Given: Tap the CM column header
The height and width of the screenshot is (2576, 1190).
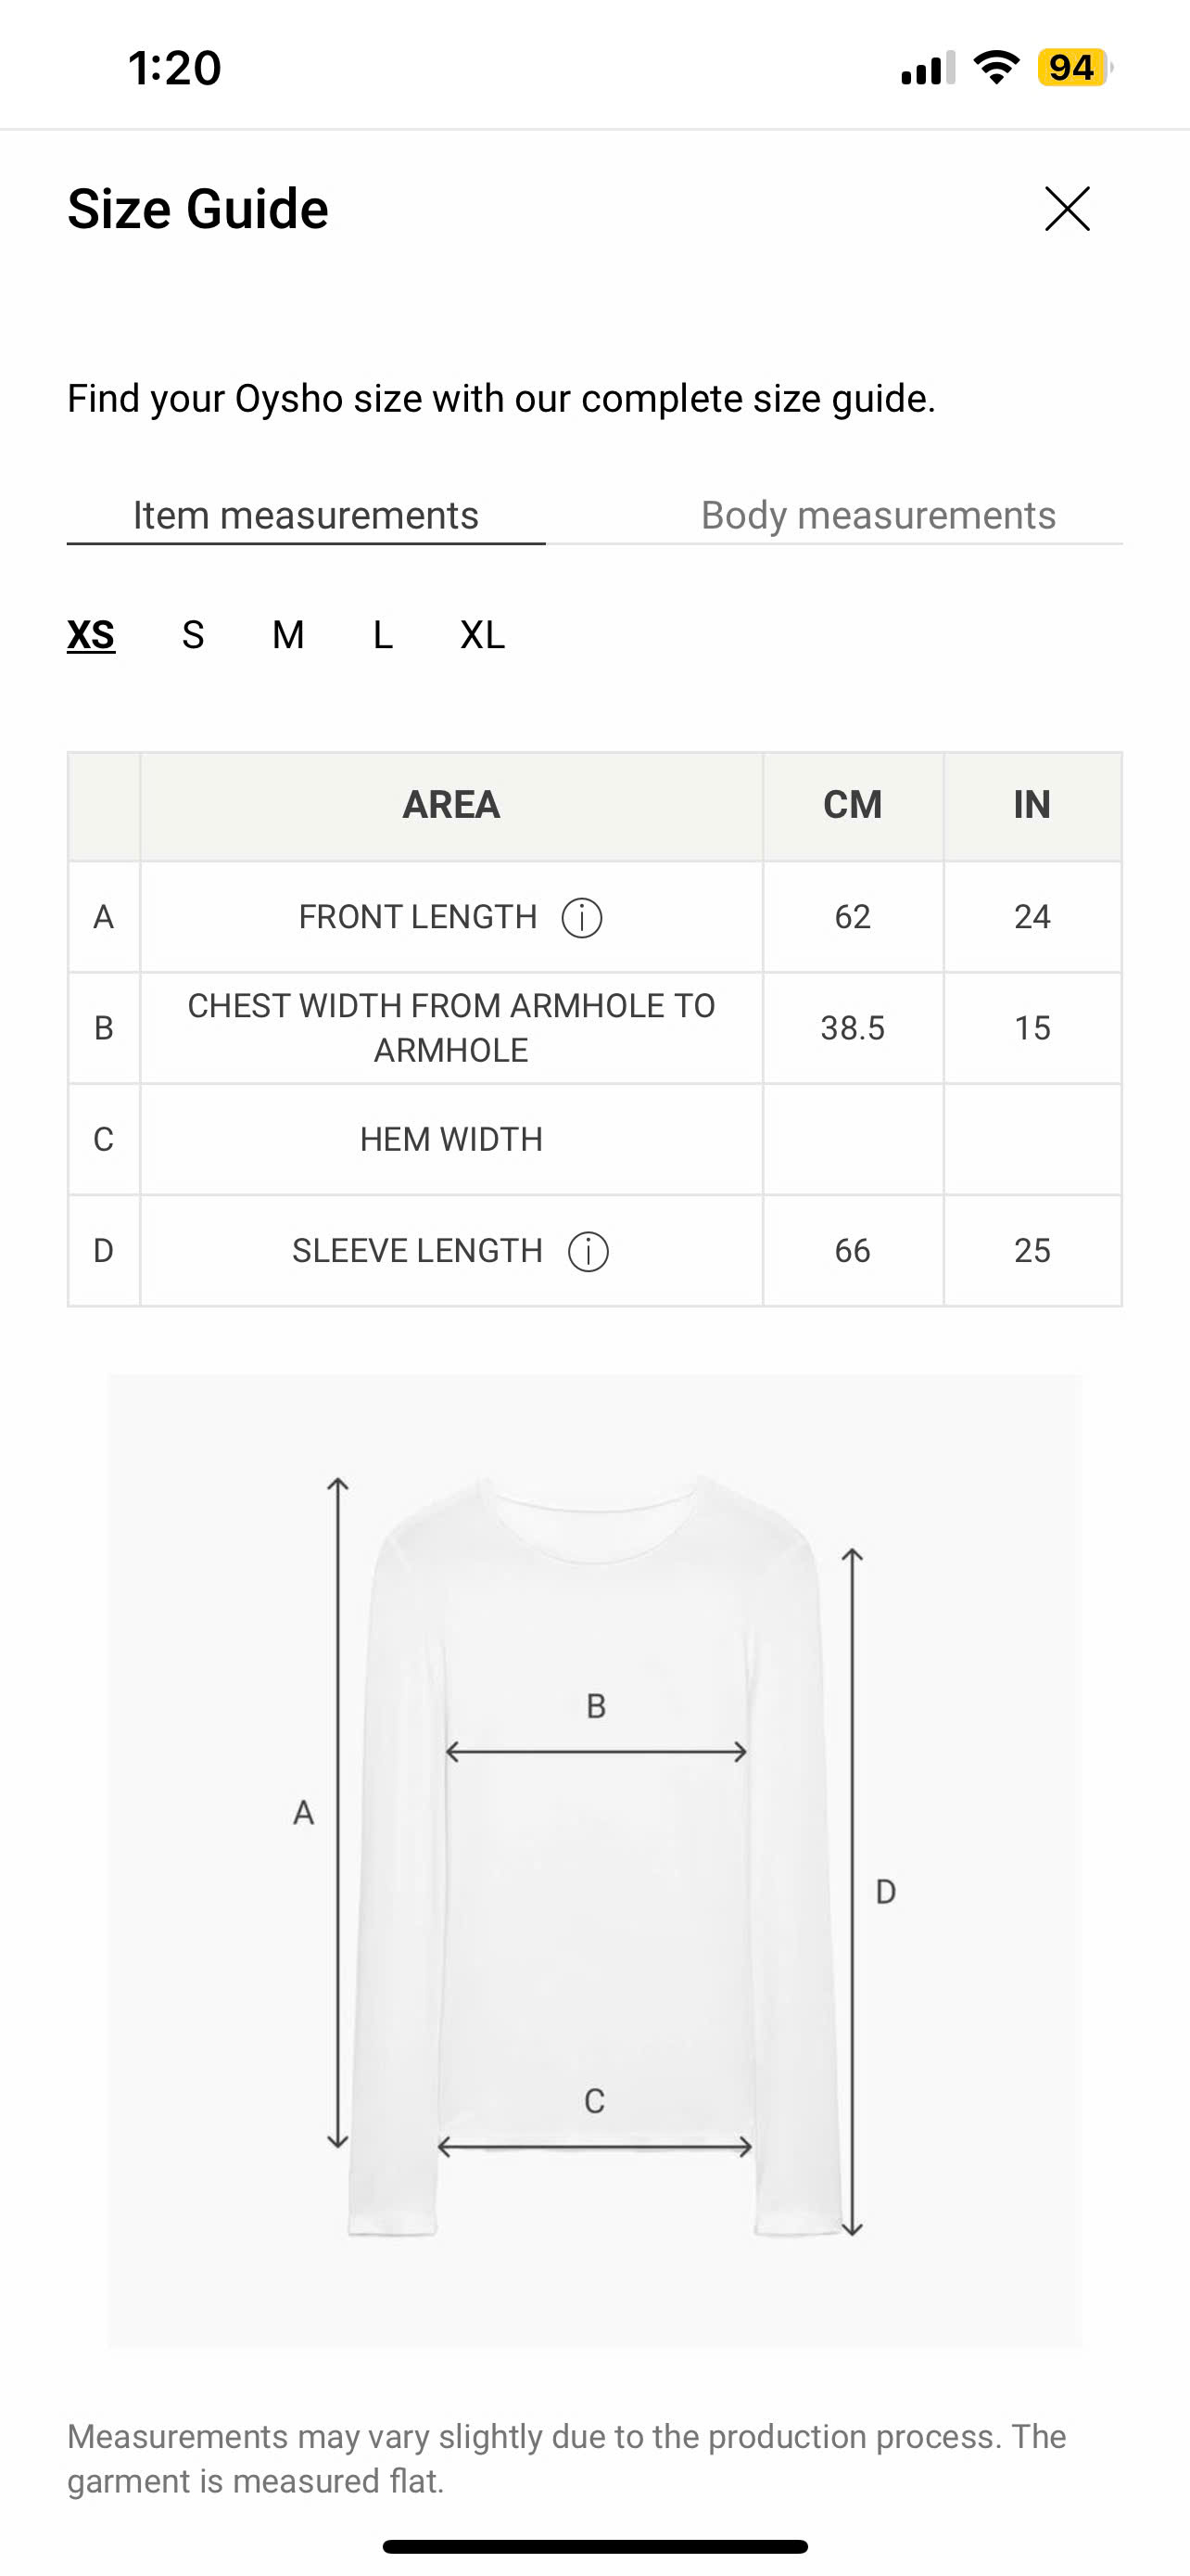Looking at the screenshot, I should 853,805.
